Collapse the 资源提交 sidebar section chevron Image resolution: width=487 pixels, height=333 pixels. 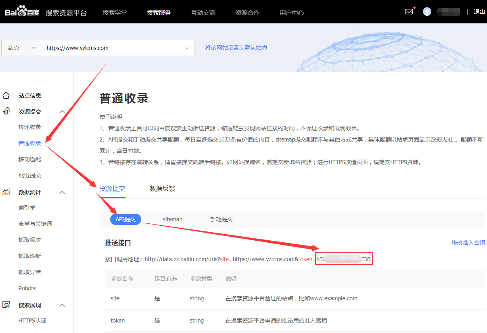pyautogui.click(x=62, y=112)
